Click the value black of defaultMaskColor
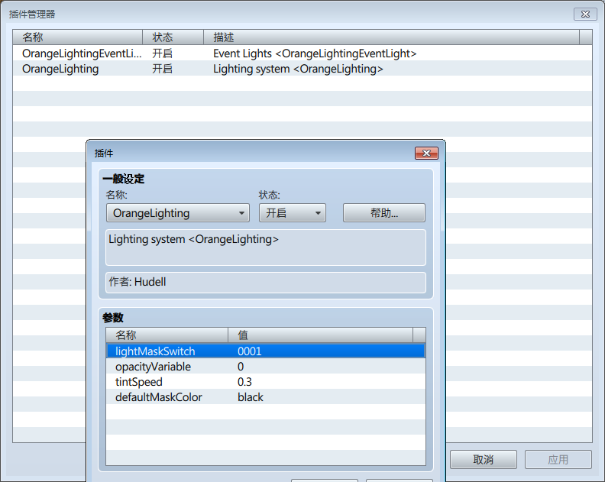Viewport: 605px width, 482px height. [x=251, y=397]
